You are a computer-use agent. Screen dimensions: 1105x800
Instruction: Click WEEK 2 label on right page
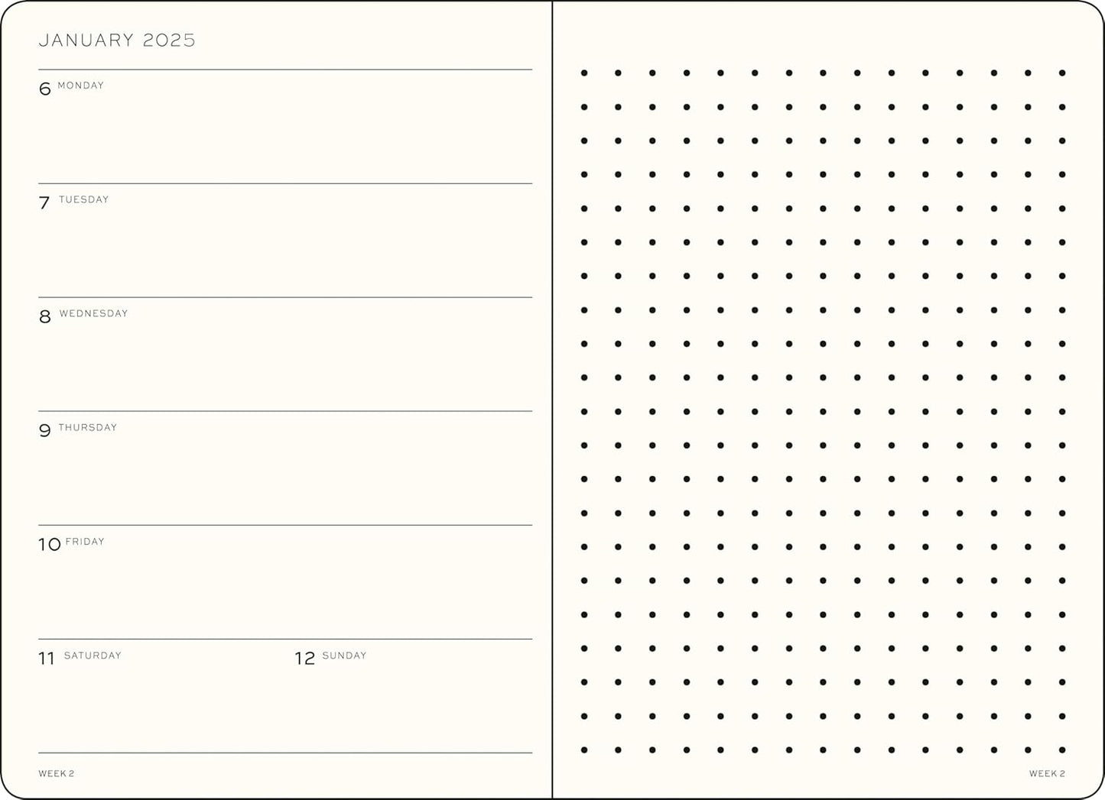coord(1047,774)
